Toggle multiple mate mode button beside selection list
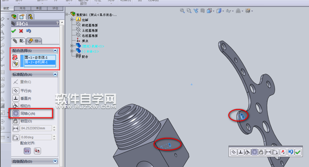The width and height of the screenshot is (309, 167). click(15, 64)
